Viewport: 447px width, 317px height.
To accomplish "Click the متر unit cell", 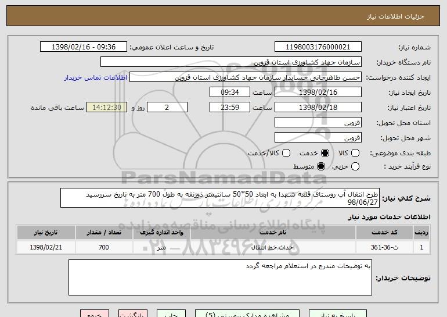I will (x=161, y=247).
